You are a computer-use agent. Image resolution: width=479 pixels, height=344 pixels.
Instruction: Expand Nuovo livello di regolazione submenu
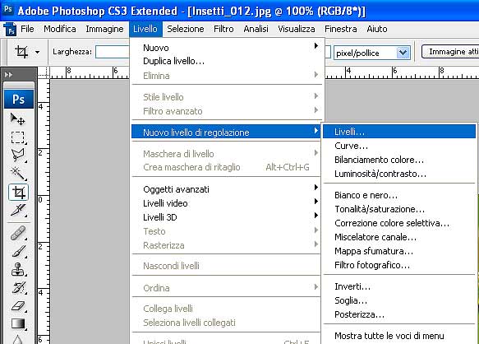click(x=226, y=132)
